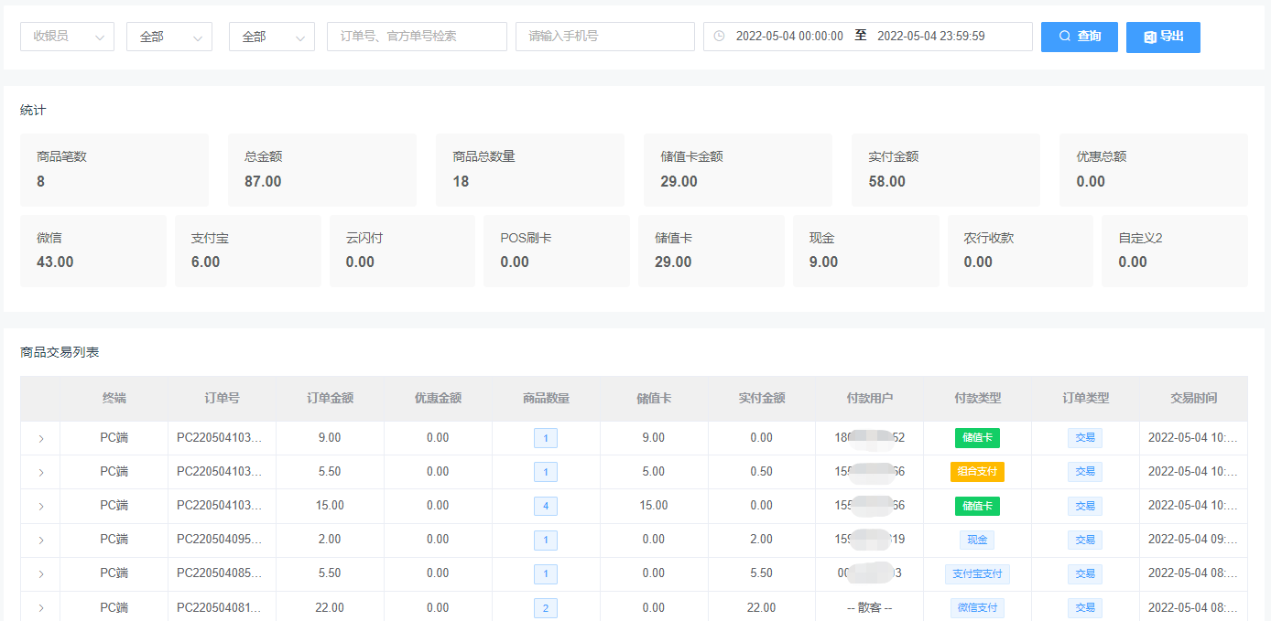Click the 终端 column header

pyautogui.click(x=114, y=398)
